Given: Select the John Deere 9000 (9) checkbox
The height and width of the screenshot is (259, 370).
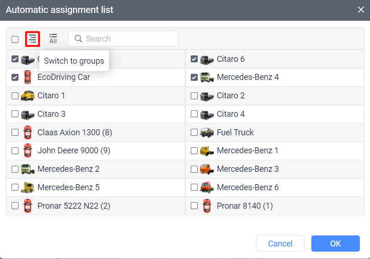Looking at the screenshot, I should [15, 151].
